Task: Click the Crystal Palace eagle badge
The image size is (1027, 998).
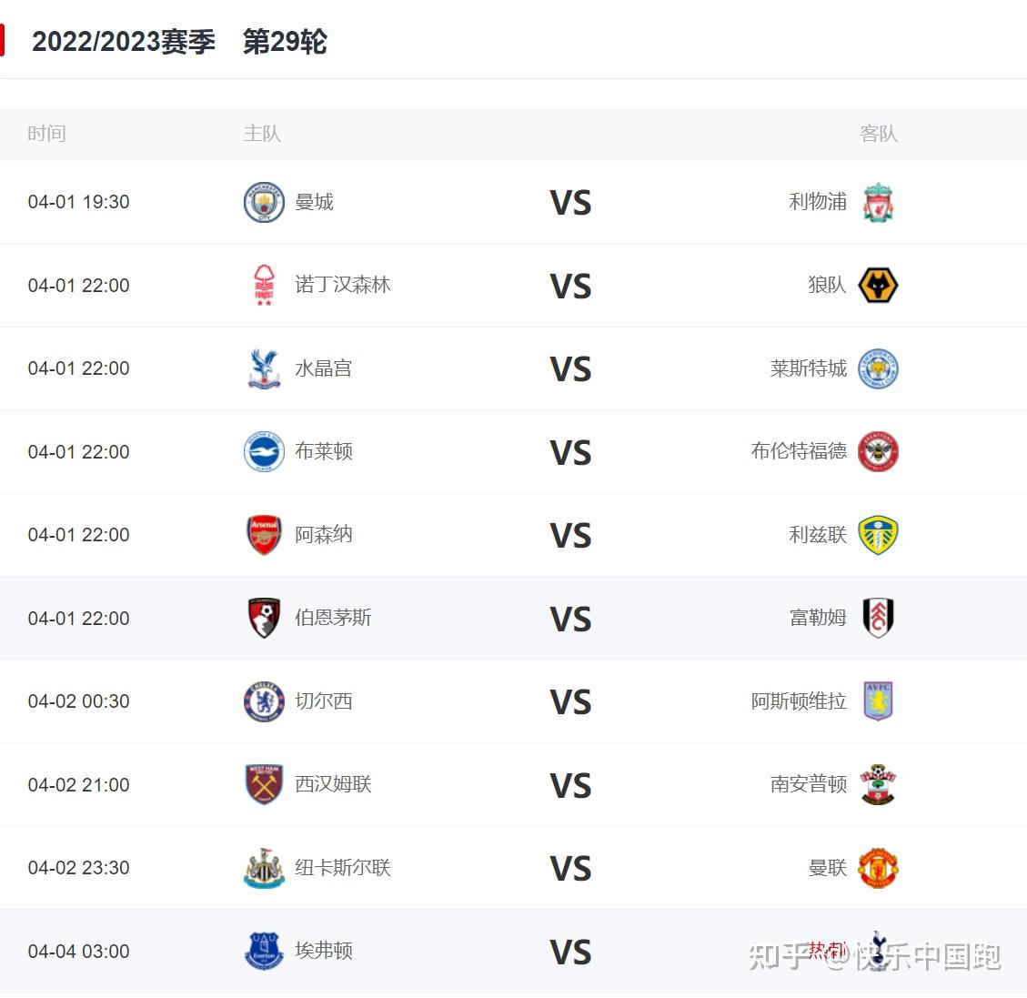Action: (x=264, y=368)
